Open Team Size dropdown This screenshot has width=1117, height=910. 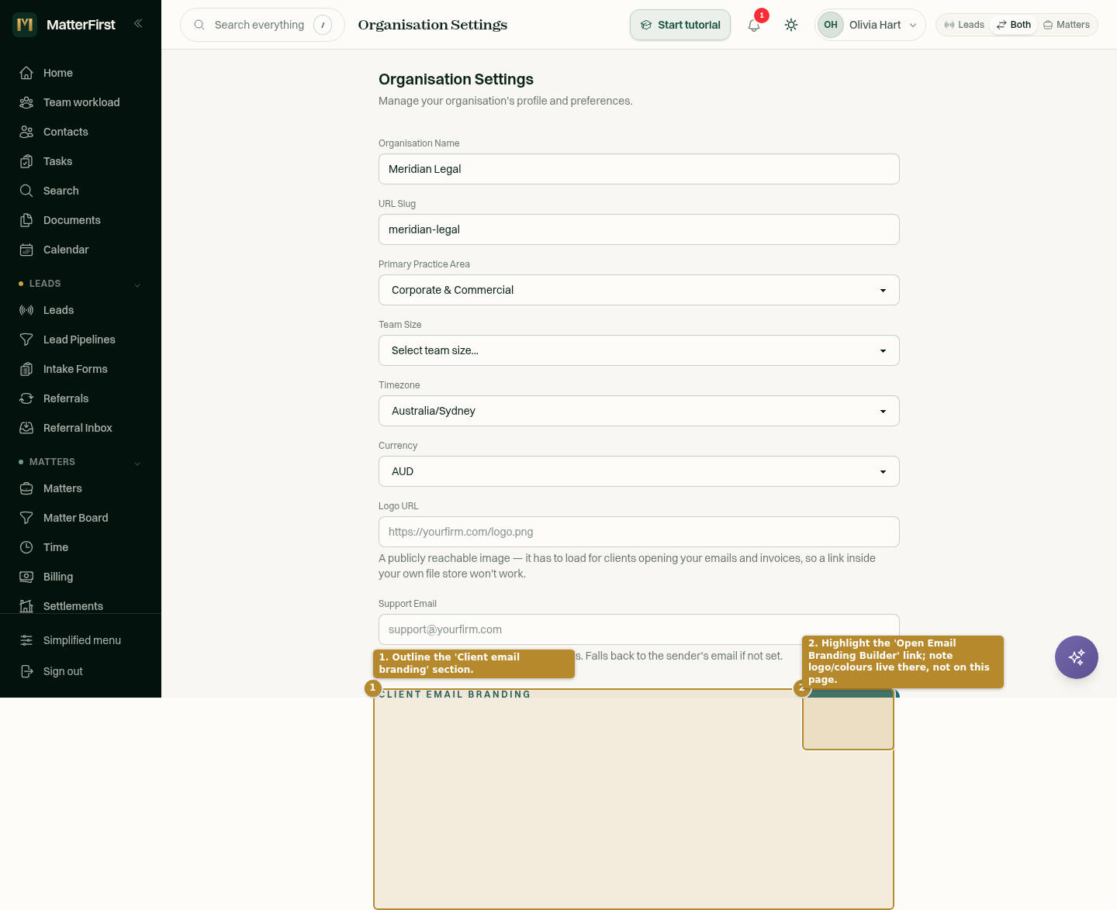pyautogui.click(x=639, y=350)
